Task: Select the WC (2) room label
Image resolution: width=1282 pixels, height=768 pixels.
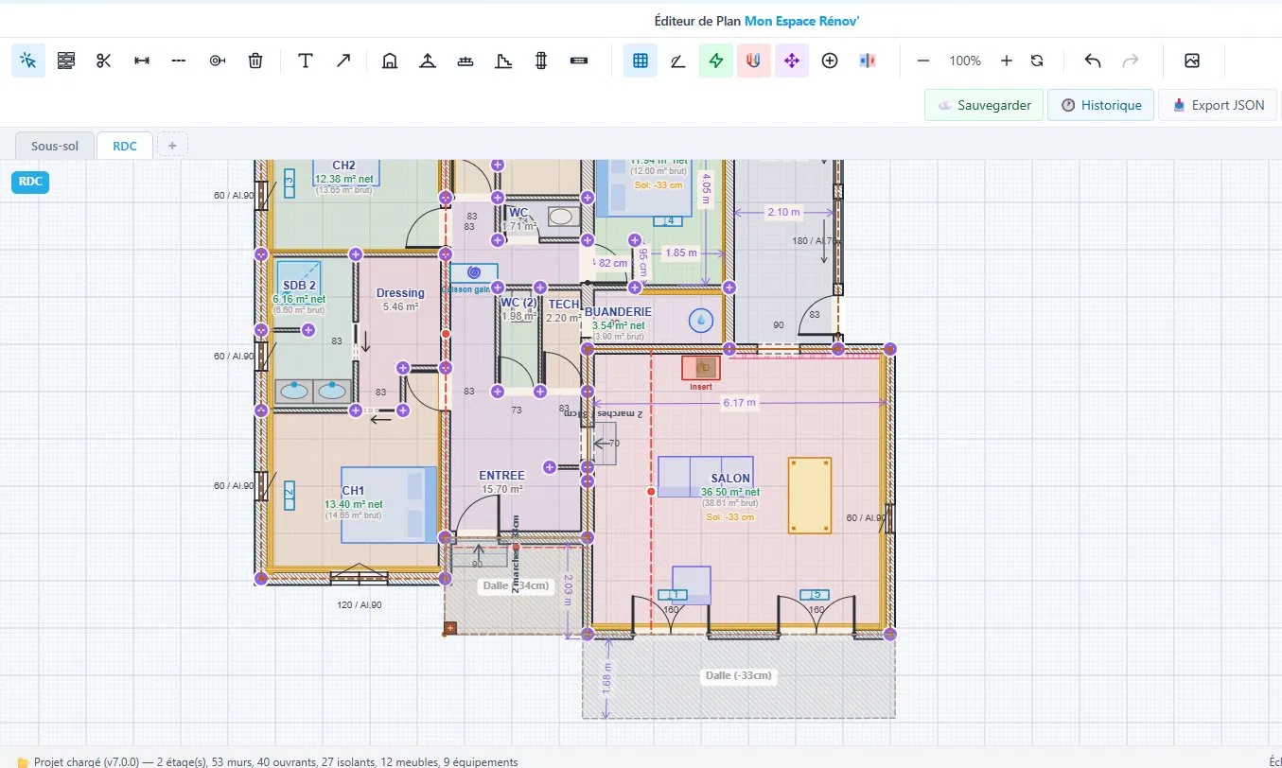Action: 518,303
